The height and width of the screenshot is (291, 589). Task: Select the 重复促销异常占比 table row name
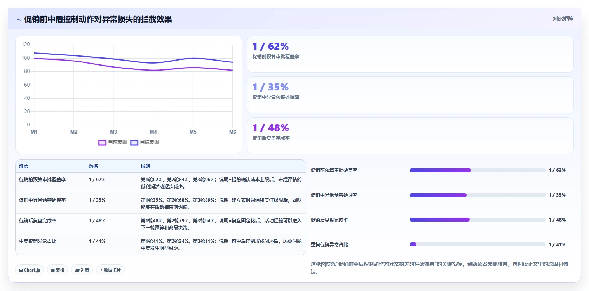(38, 241)
